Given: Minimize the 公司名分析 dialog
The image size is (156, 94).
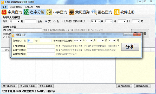Looking at the screenshot, I should (x=126, y=35).
